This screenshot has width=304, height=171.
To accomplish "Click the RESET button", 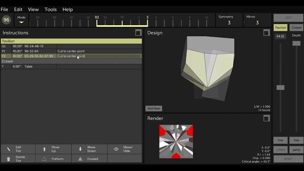I will coord(288,159).
